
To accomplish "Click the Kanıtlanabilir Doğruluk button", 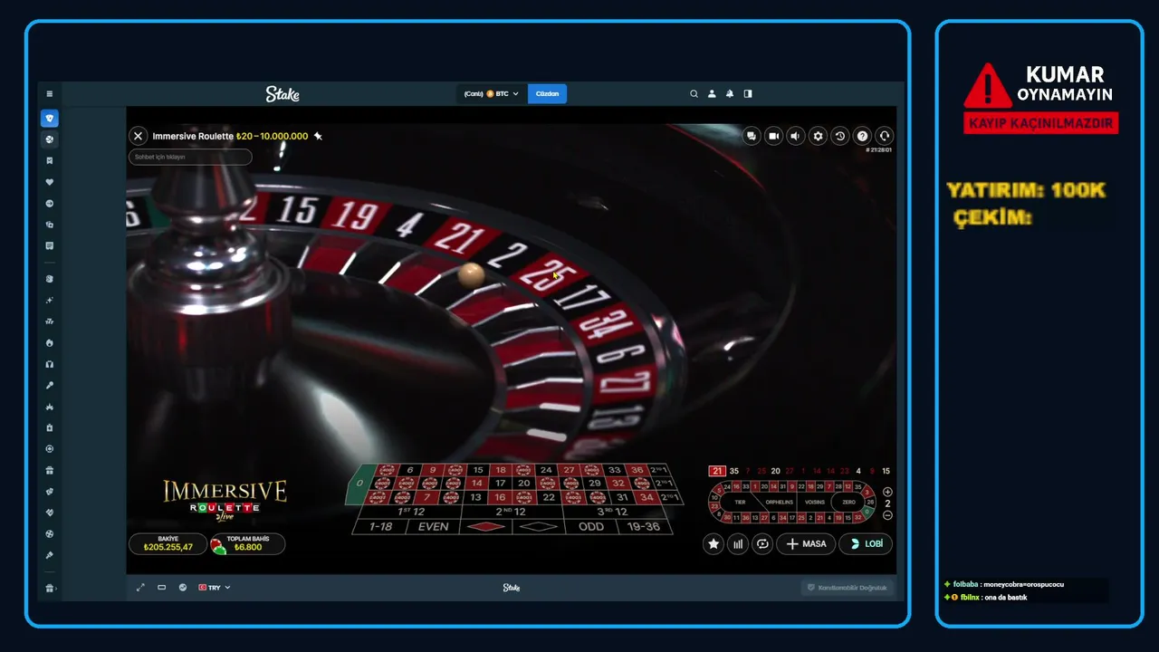I will point(848,588).
